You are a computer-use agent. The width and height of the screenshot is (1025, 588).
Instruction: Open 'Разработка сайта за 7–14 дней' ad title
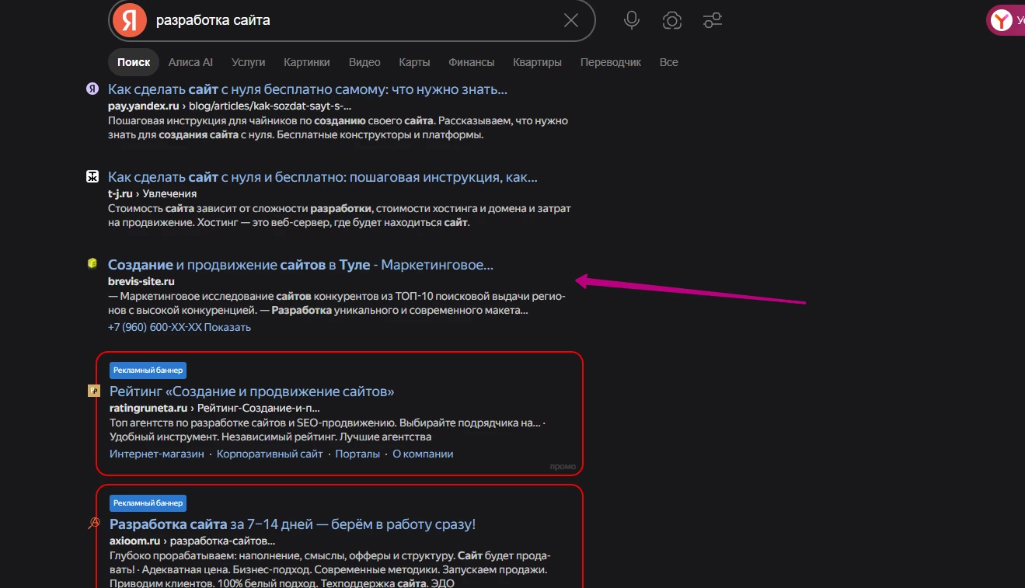tap(292, 524)
